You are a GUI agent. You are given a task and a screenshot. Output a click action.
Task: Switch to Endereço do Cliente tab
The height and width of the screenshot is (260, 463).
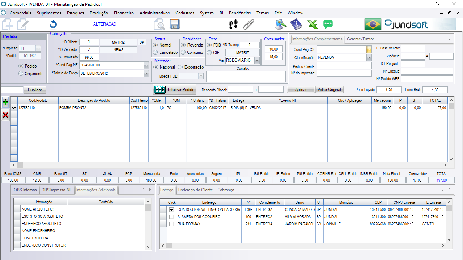(196, 190)
